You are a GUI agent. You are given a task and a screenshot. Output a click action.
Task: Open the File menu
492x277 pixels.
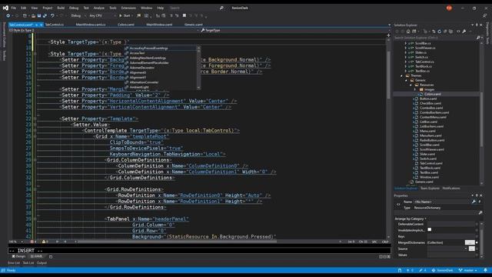14,8
